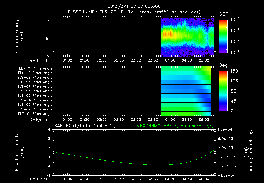Click the DEF color bar legend
264x183 pixels.
click(223, 36)
